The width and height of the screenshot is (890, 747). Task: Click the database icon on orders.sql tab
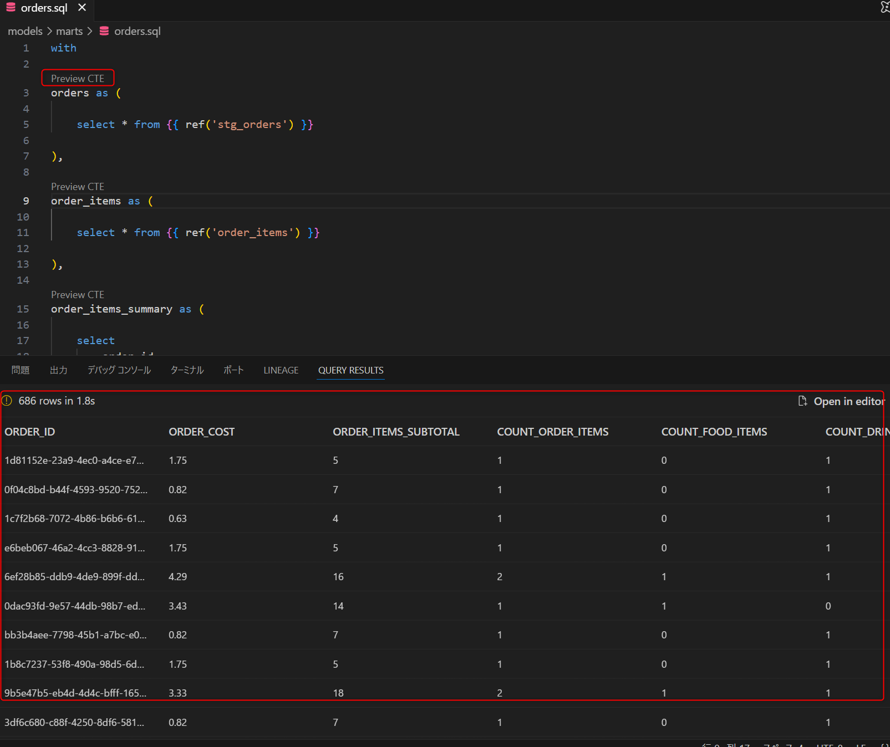click(11, 8)
